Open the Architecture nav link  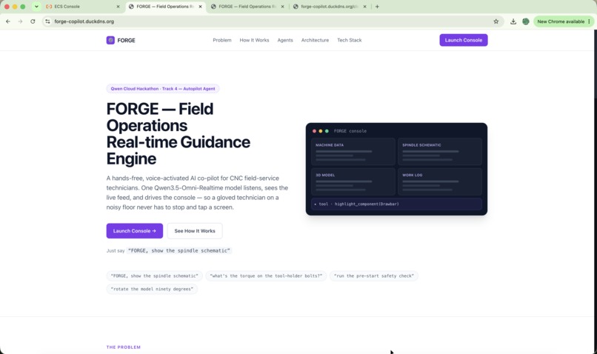click(315, 40)
